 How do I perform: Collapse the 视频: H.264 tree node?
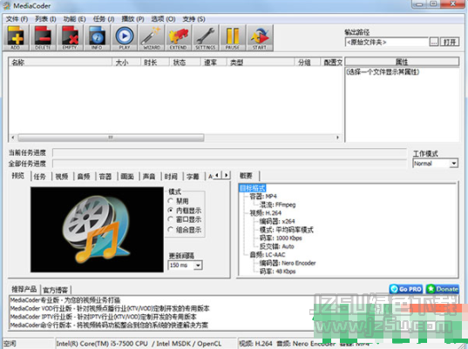(265, 213)
